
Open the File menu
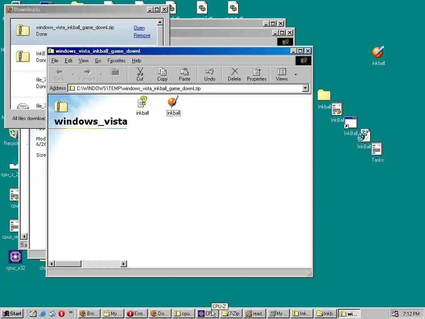(x=55, y=61)
